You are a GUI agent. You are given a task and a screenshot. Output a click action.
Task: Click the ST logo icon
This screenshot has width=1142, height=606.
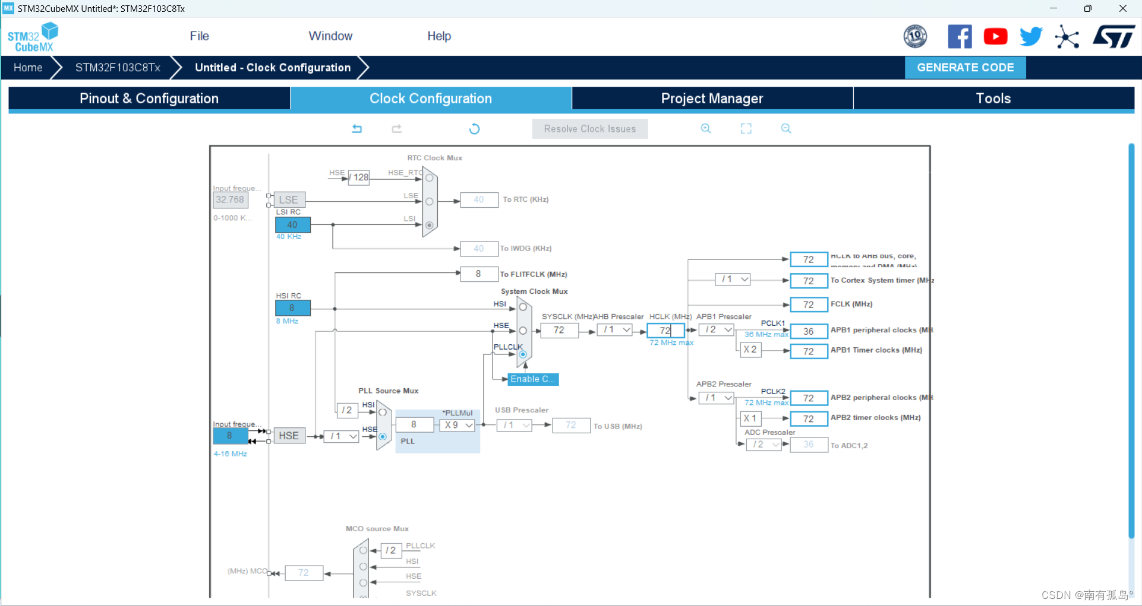click(x=1113, y=37)
